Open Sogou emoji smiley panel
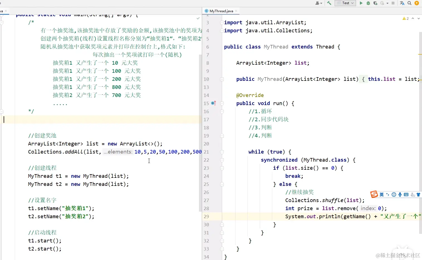 394,195
